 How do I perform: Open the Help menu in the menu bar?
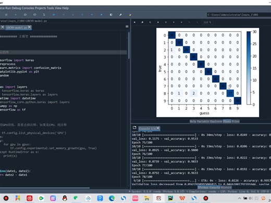66,8
